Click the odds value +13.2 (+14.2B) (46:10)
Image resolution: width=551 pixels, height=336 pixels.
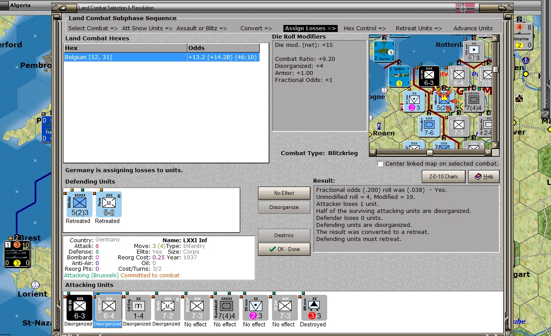pos(223,57)
